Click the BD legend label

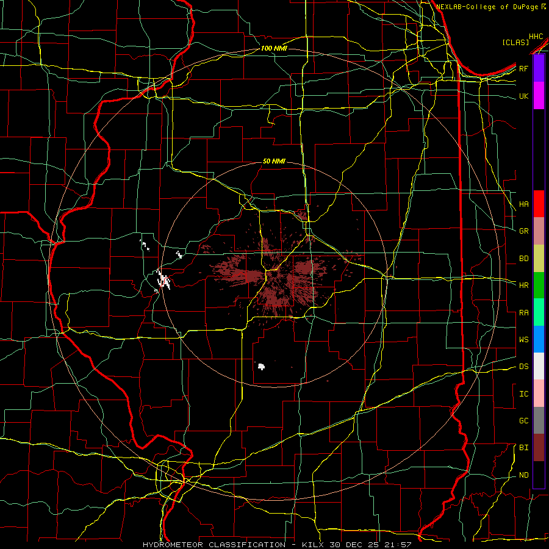point(524,259)
